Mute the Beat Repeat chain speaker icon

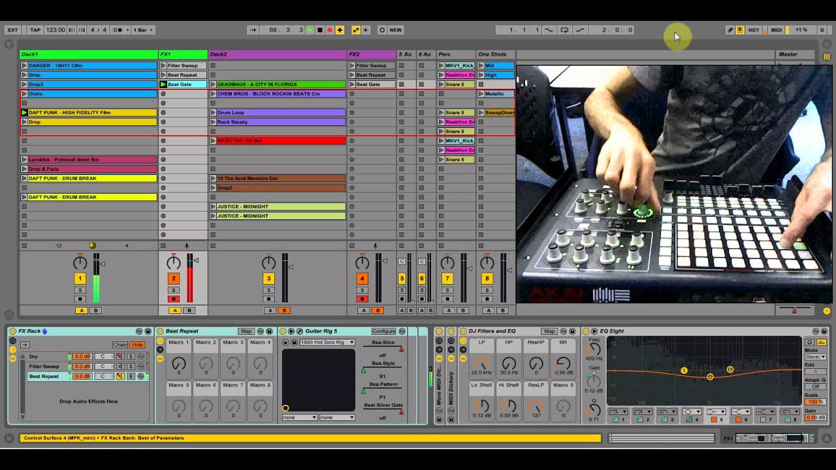(x=120, y=377)
